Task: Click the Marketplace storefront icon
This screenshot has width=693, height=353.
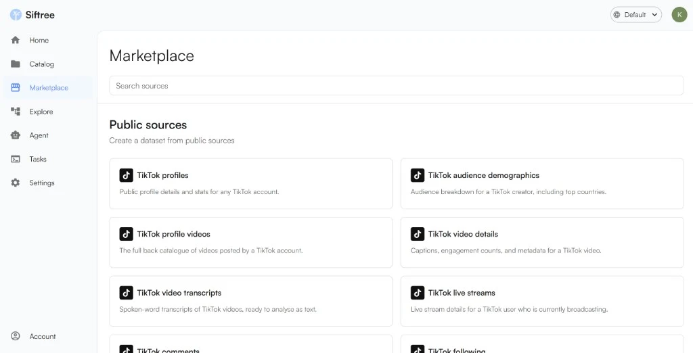Action: click(x=16, y=87)
